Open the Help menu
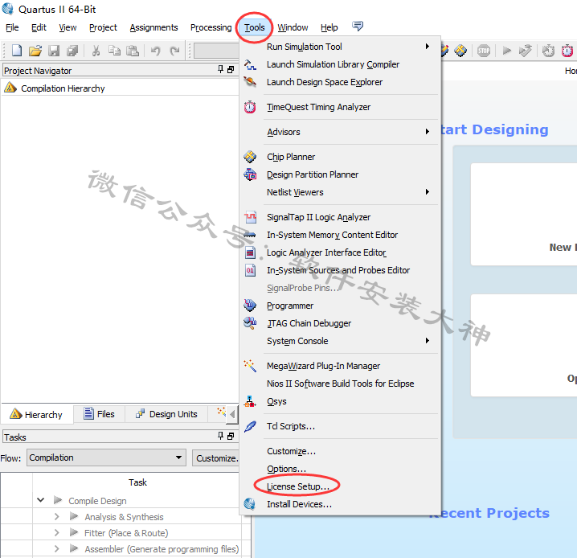Viewport: 577px width, 558px height. (329, 27)
